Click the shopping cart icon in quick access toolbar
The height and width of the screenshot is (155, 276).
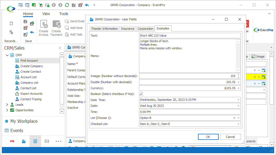coord(41,5)
